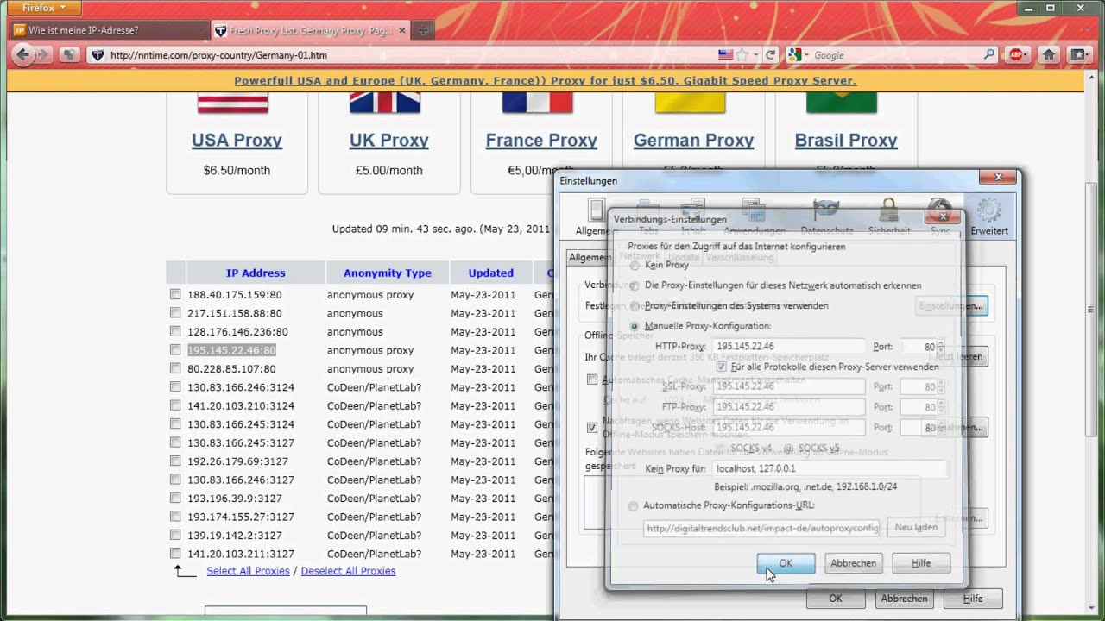
Task: Confirm Verbindungs-Einstellungen with the OK button
Action: 786,563
